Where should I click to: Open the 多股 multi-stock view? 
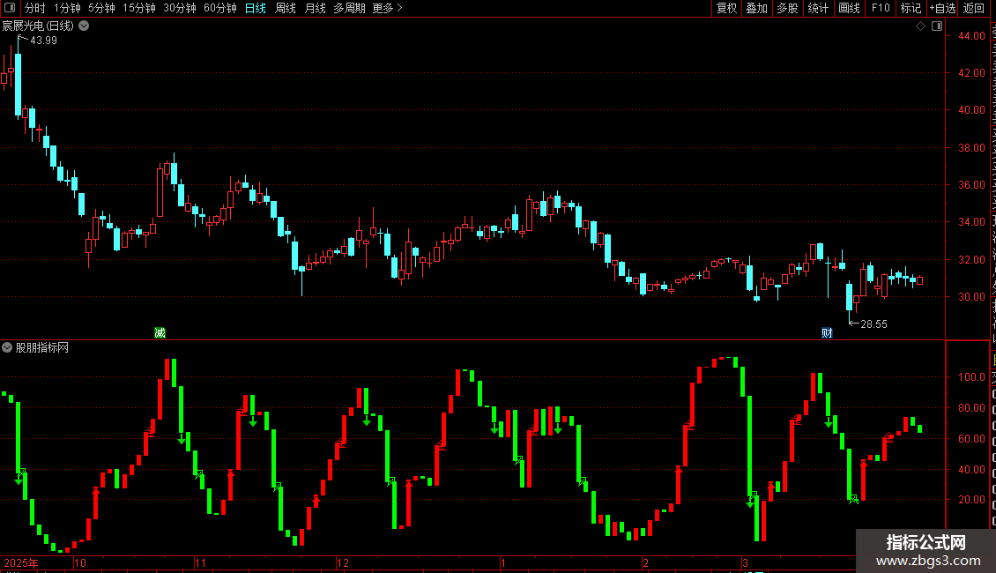click(788, 8)
